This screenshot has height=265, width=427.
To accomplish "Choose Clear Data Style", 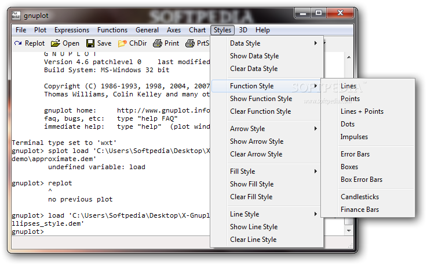I will click(267, 69).
